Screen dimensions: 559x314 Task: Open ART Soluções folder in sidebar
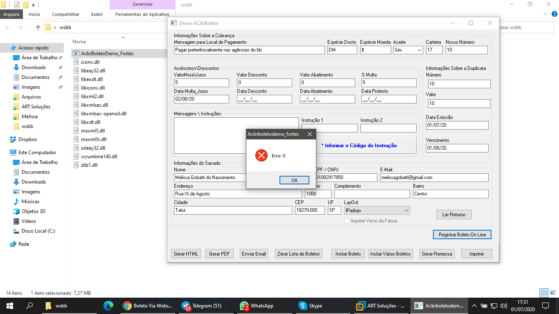36,107
